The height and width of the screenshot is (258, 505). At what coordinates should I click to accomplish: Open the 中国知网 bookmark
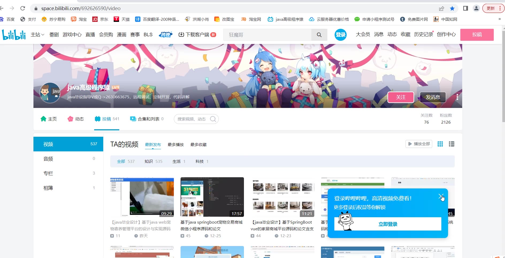445,19
